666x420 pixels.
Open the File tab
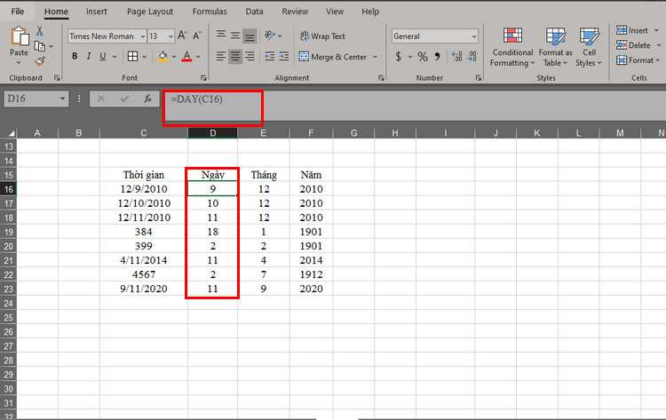pos(18,12)
